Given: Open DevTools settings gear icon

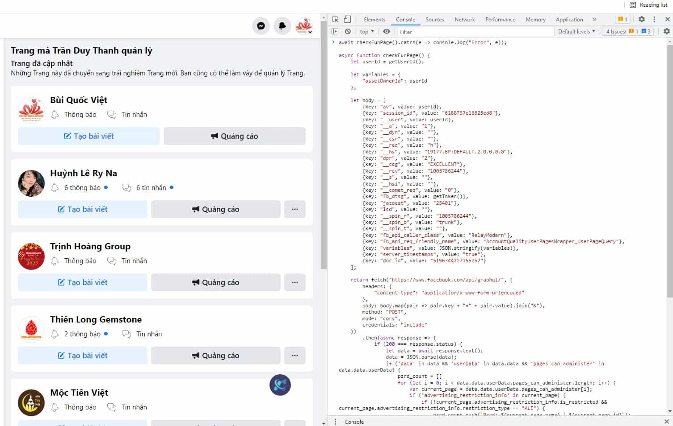Looking at the screenshot, I should pos(642,19).
